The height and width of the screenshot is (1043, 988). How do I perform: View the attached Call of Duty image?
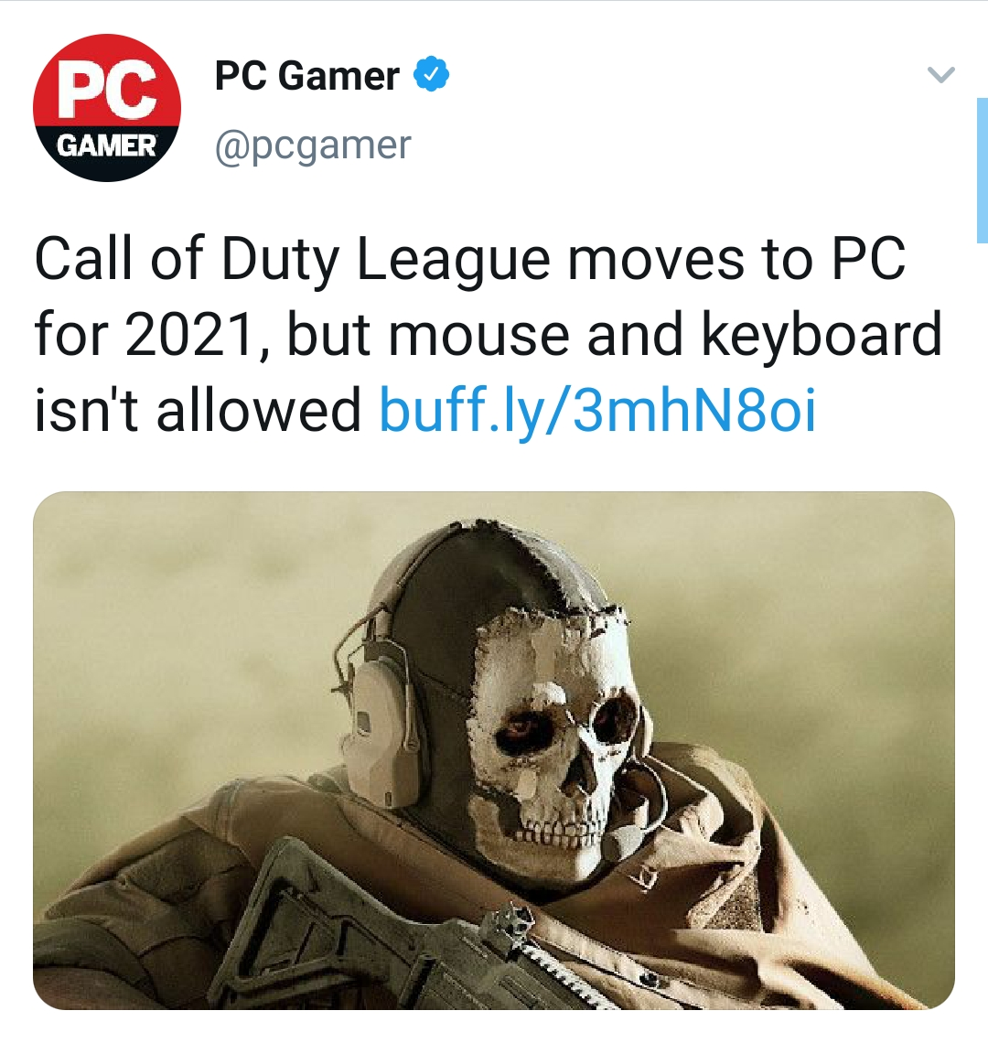coord(494,750)
